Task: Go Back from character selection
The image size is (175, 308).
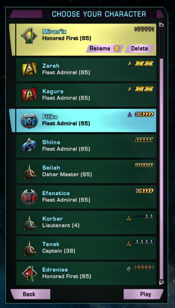Action: (x=30, y=294)
